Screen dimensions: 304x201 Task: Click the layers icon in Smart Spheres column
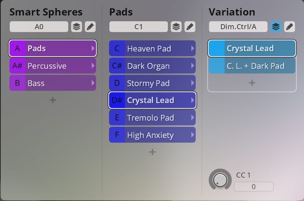[77, 27]
